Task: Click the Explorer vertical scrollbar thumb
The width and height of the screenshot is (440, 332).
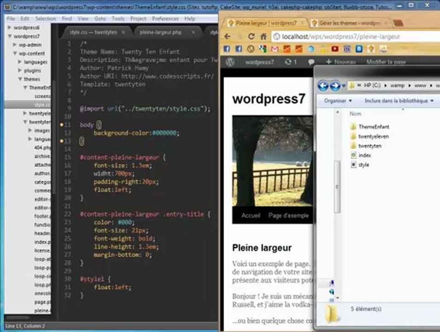Action: tap(337, 186)
